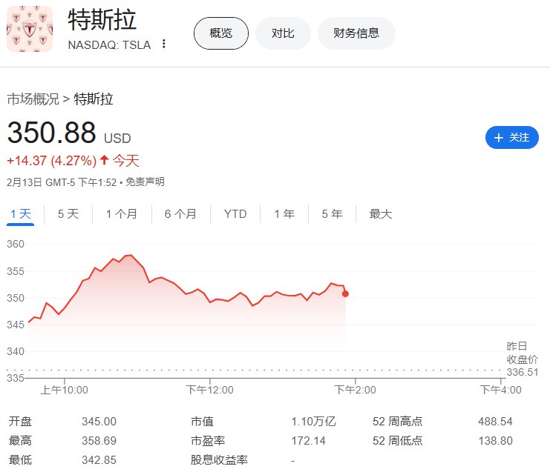550x475 pixels.
Task: Click the 2月13日 GMT-5 timestamp
Action: (62, 182)
